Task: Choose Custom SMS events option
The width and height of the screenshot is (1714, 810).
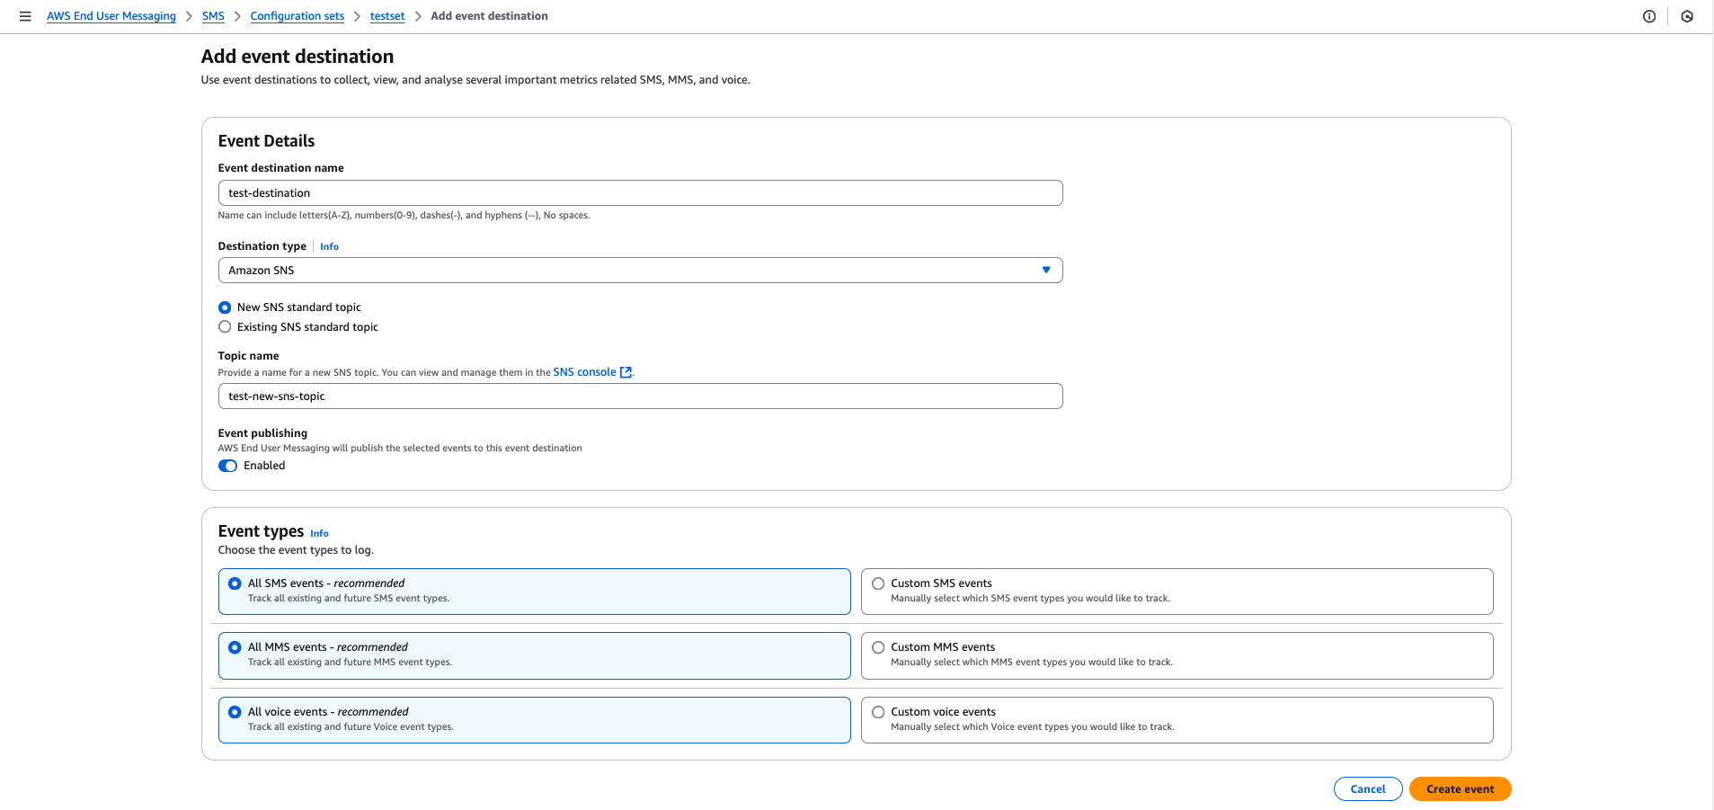Action: click(1177, 592)
